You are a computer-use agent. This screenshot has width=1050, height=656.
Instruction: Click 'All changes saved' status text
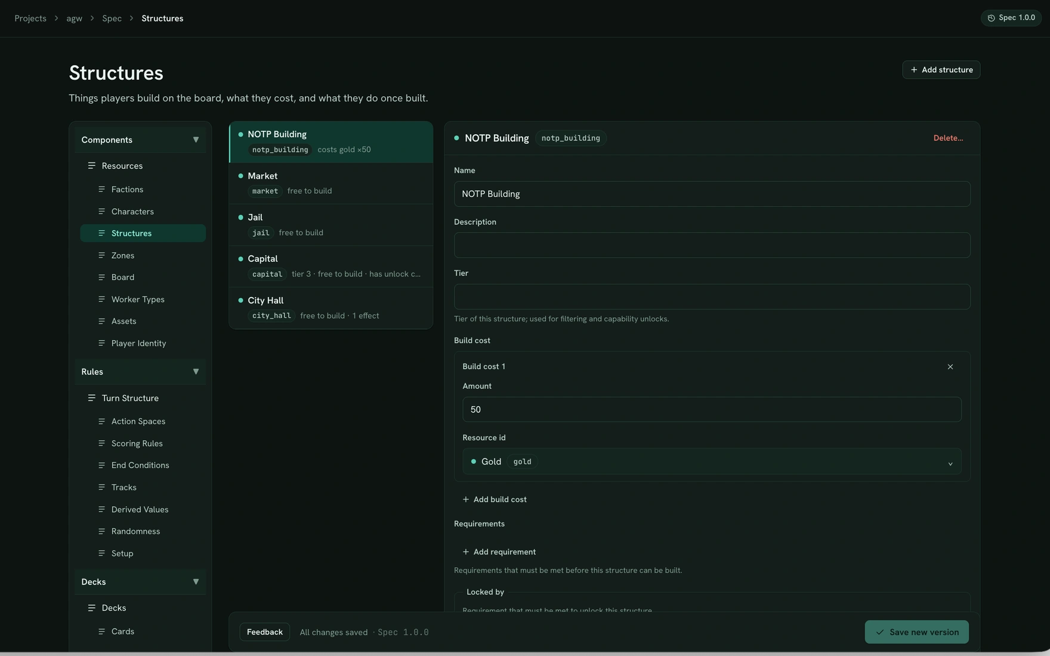[x=333, y=632]
